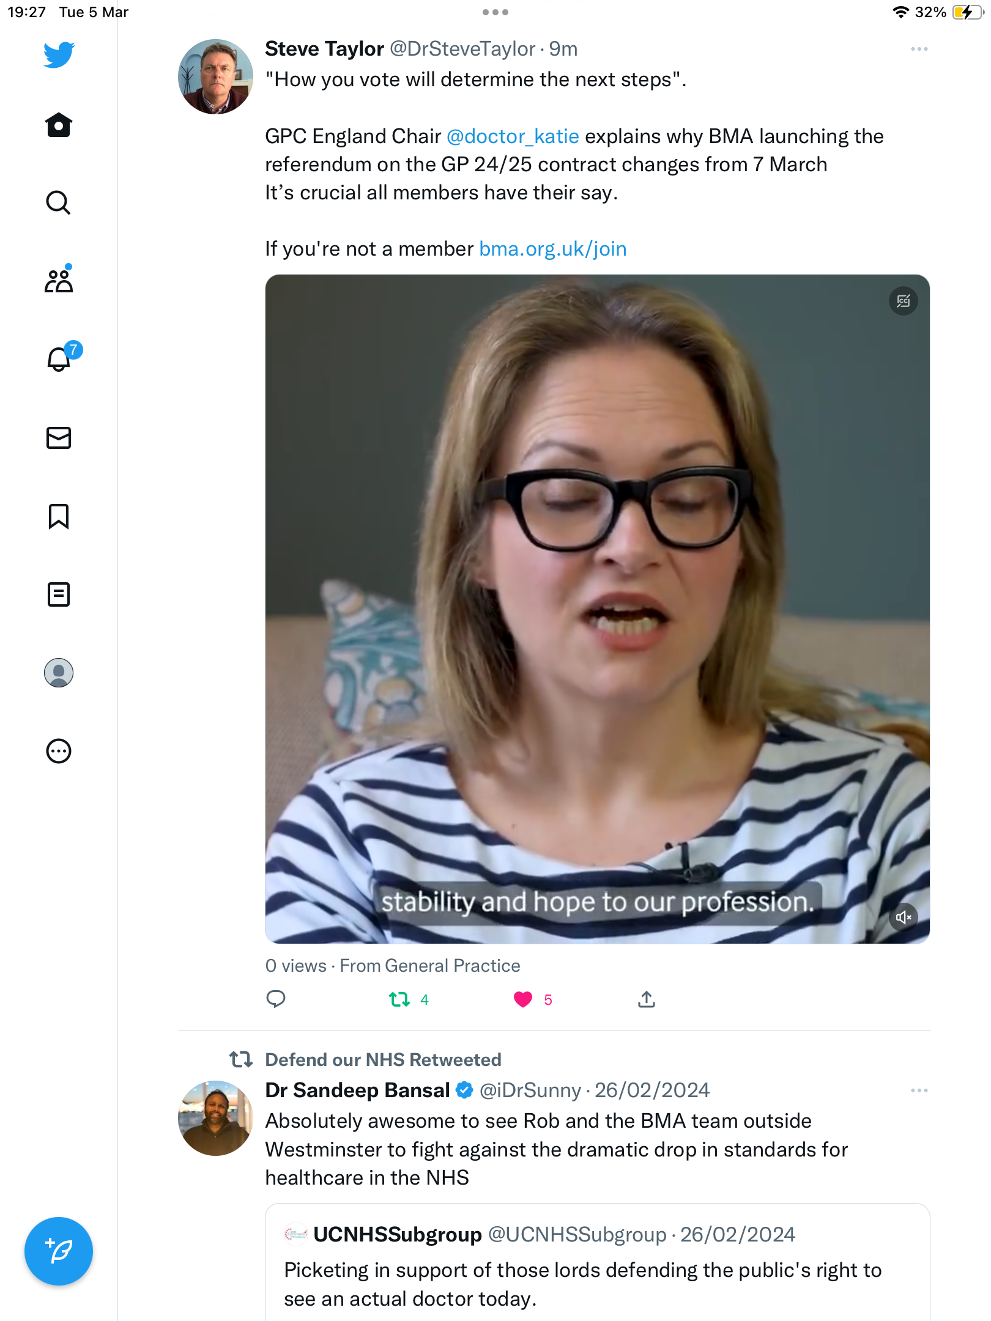
Task: Open the profile avatar icon
Action: (59, 673)
